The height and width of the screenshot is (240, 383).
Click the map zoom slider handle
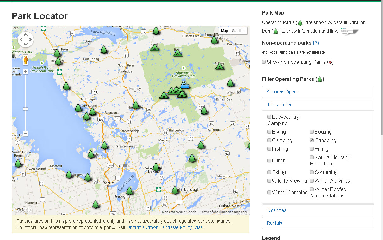(26, 109)
